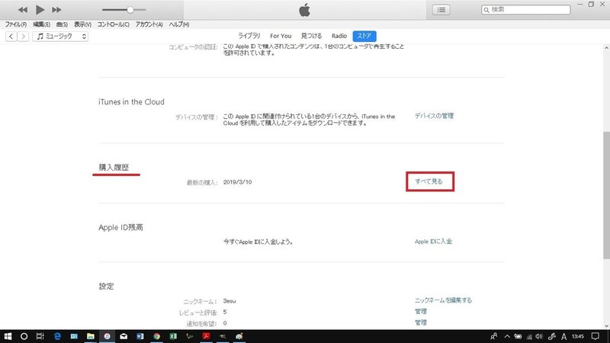The image size is (610, 343).
Task: Open Excel from the taskbar
Action: coord(173,336)
